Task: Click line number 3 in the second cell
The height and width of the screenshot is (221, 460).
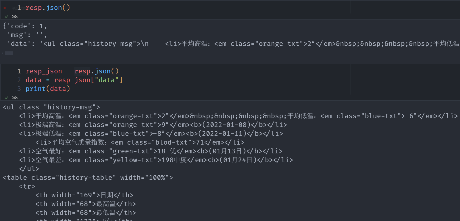Action: tap(19, 89)
